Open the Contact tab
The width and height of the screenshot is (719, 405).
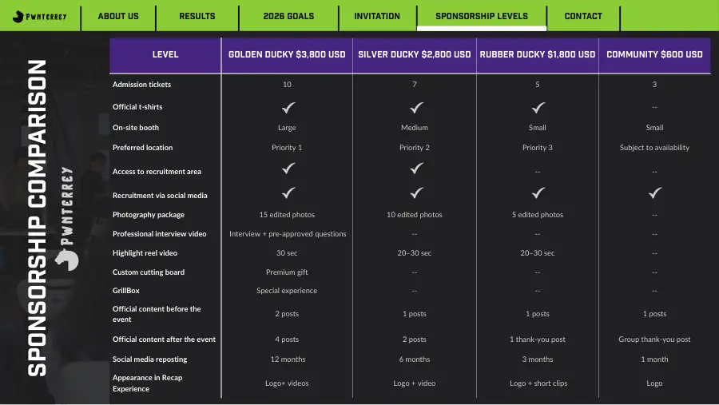583,16
